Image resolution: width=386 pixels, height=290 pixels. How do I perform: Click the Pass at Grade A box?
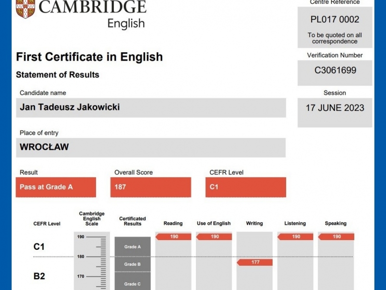(56, 187)
